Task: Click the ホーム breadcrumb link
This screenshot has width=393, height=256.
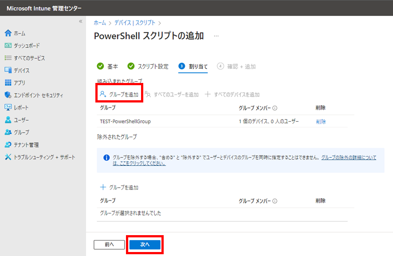Action: 100,23
